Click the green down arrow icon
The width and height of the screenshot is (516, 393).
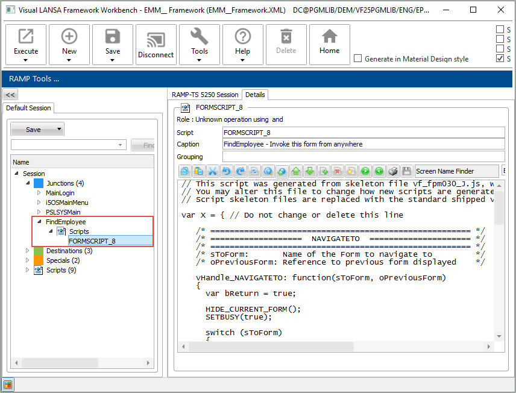pyautogui.click(x=309, y=171)
